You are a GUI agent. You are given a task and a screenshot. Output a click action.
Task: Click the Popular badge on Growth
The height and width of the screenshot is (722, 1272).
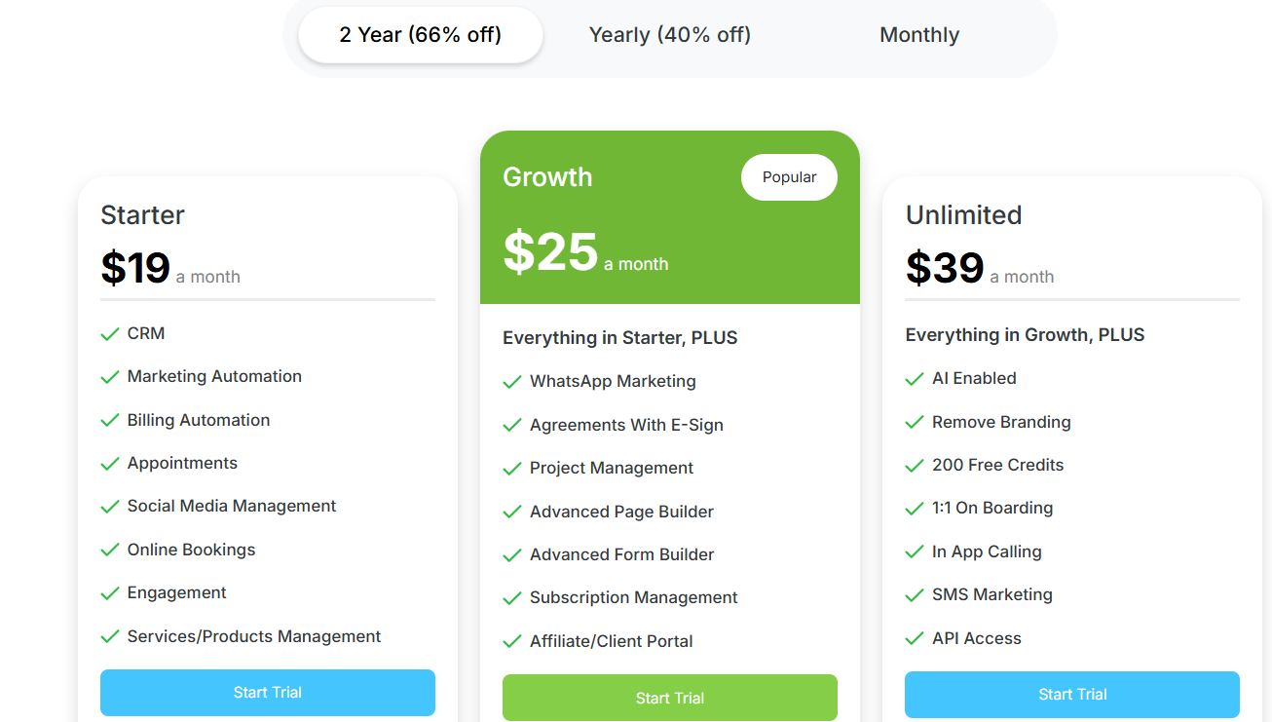pyautogui.click(x=789, y=177)
